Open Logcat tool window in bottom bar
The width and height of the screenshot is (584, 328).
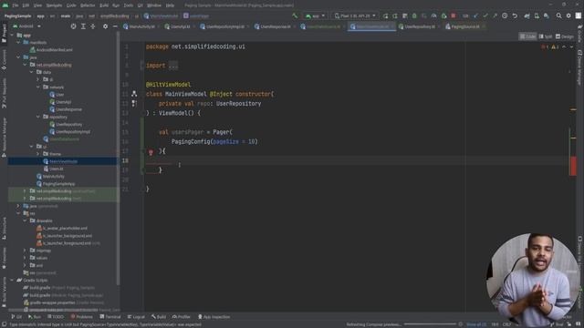click(x=136, y=317)
